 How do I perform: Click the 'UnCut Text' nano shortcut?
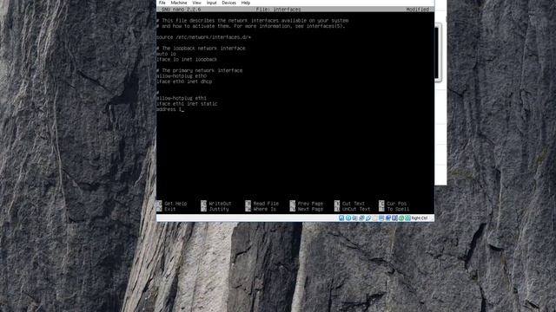(353, 209)
